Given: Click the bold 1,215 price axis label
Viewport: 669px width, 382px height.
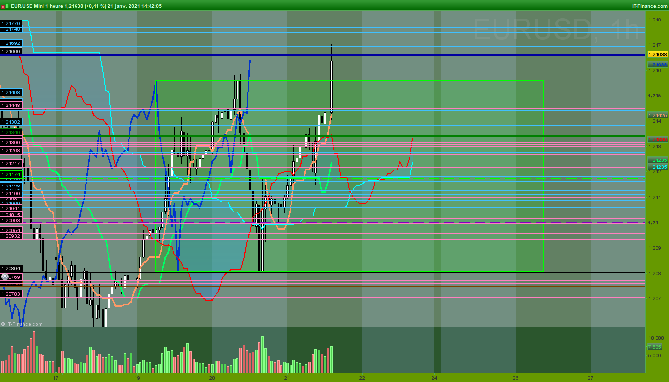Looking at the screenshot, I should 654,95.
